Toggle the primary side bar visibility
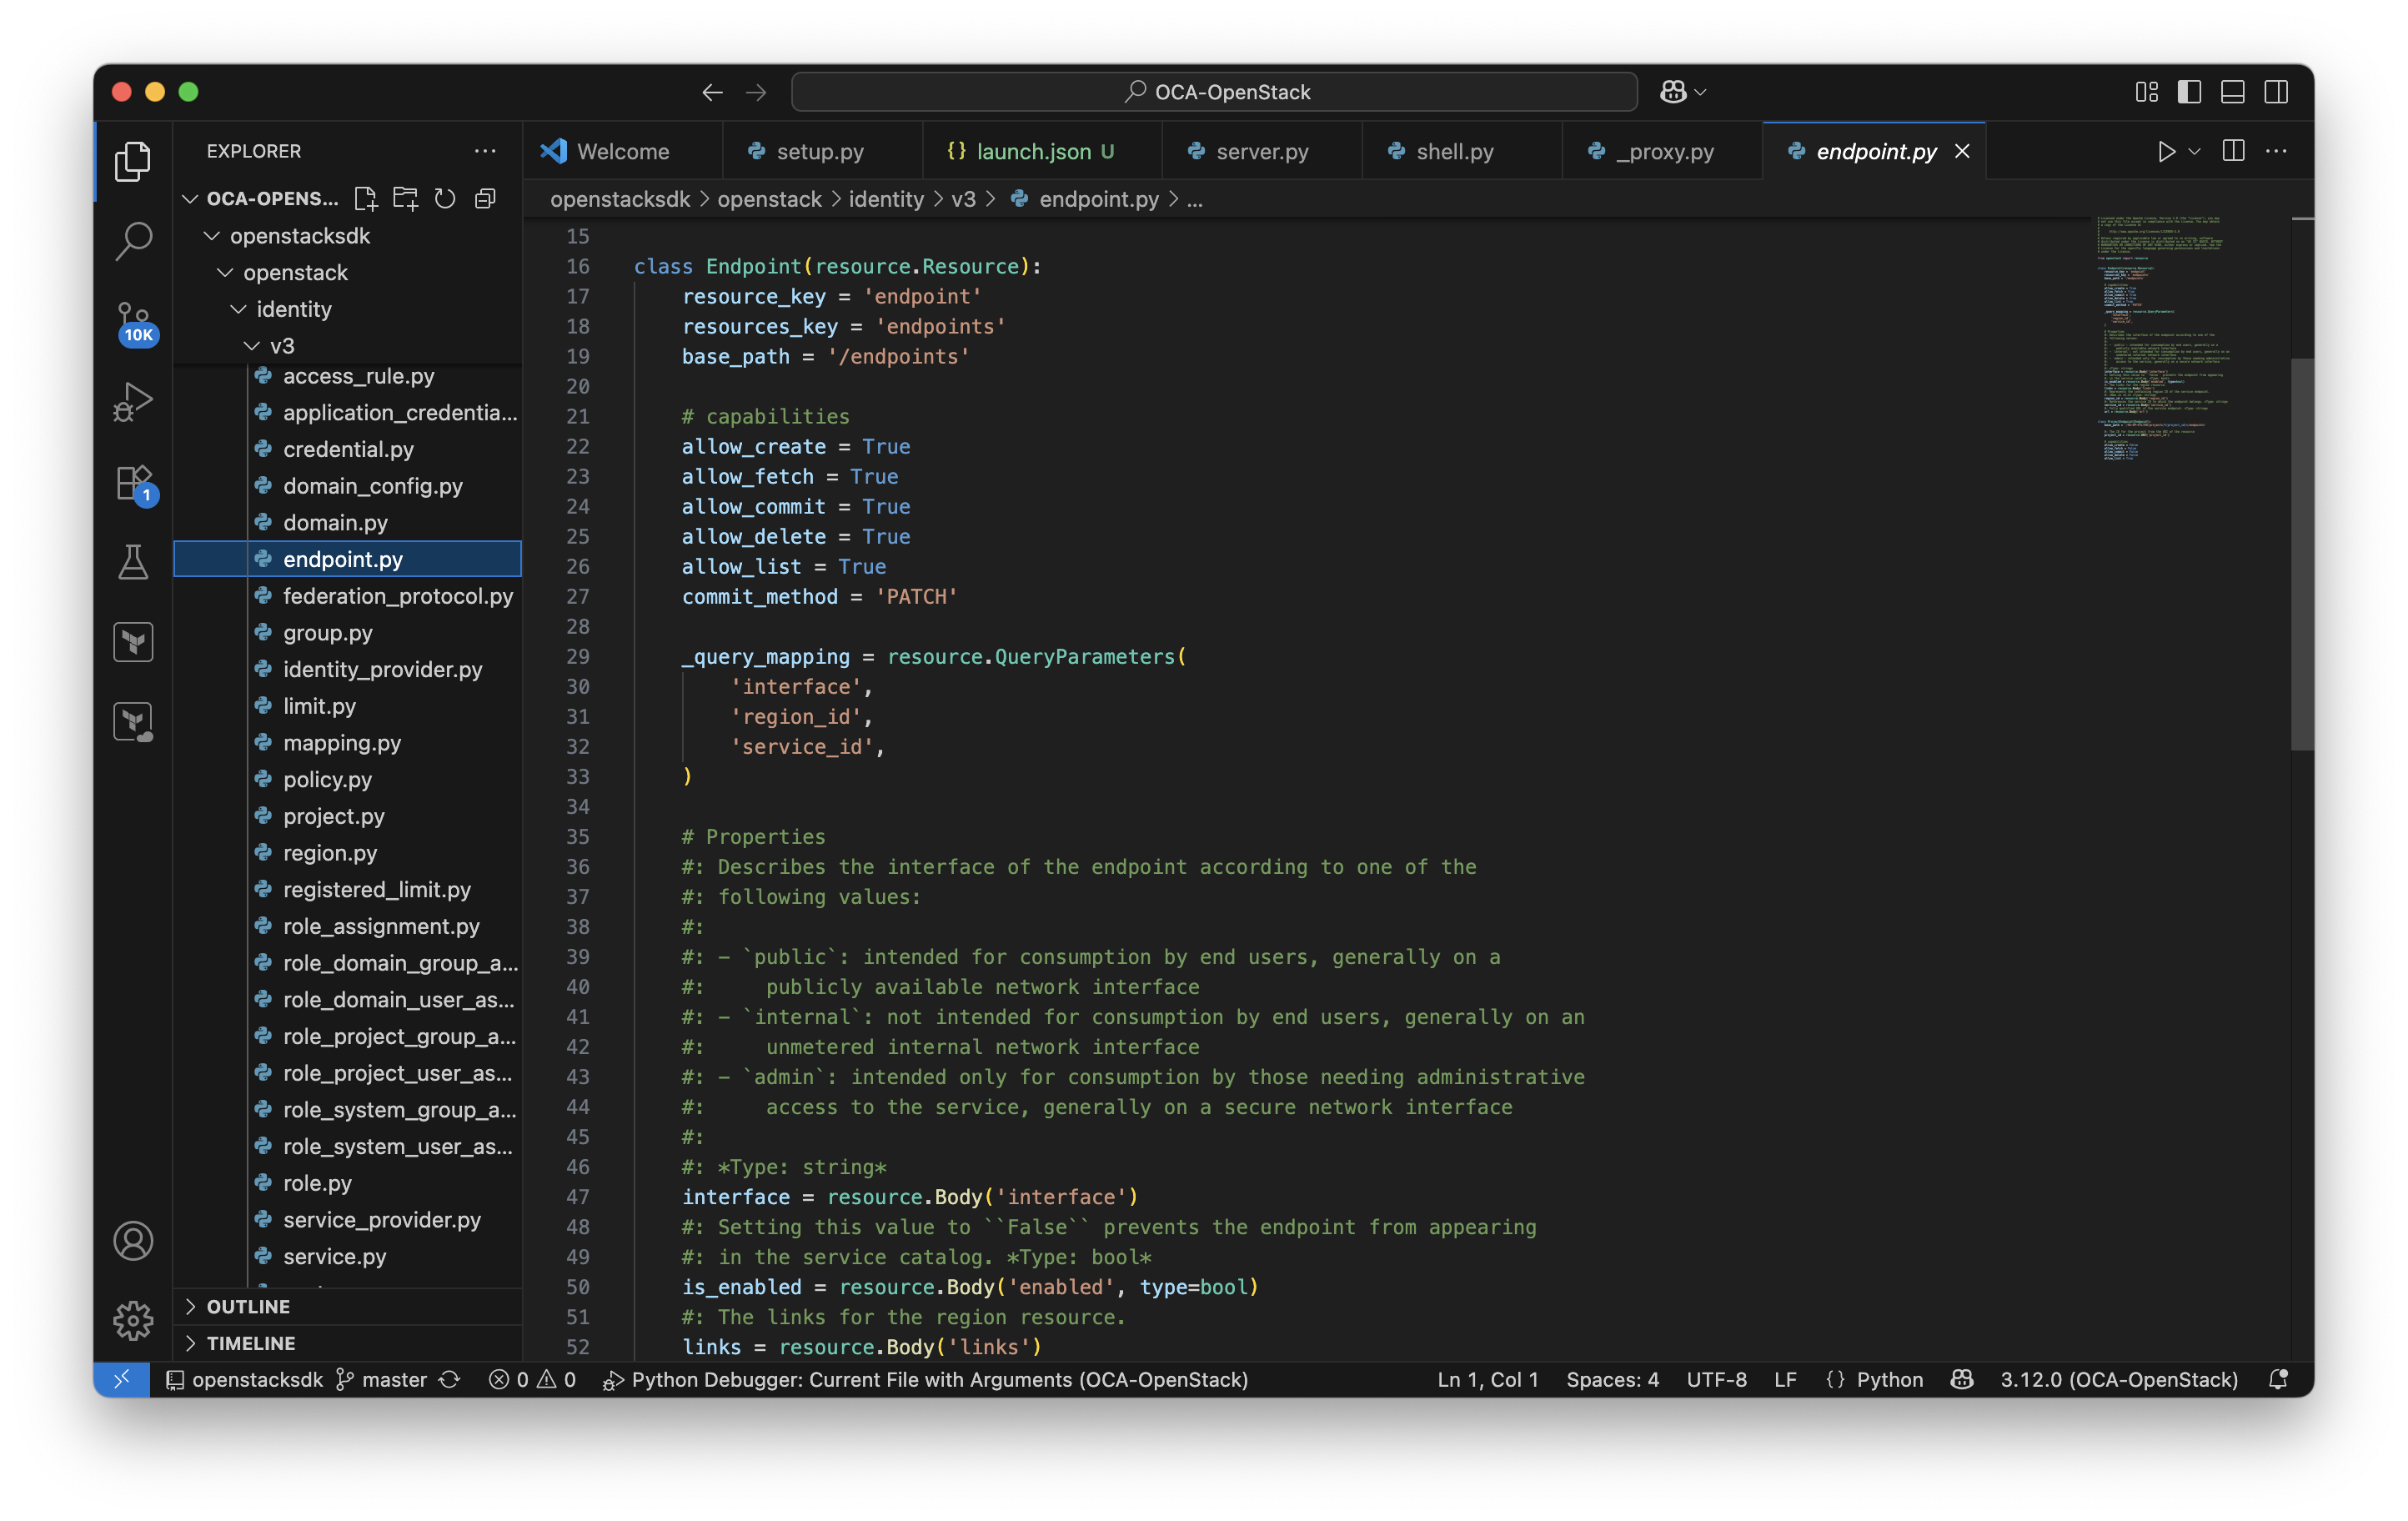The image size is (2408, 1521). pyautogui.click(x=2189, y=92)
